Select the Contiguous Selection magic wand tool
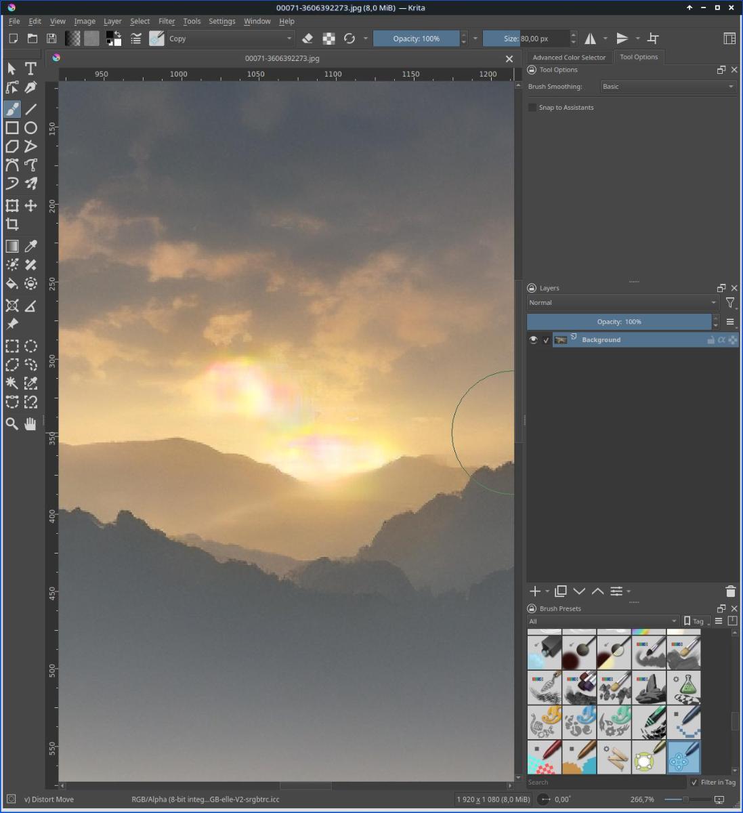The image size is (743, 813). [x=12, y=383]
